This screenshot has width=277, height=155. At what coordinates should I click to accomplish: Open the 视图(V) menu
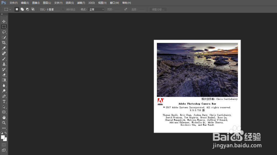coord(102,3)
